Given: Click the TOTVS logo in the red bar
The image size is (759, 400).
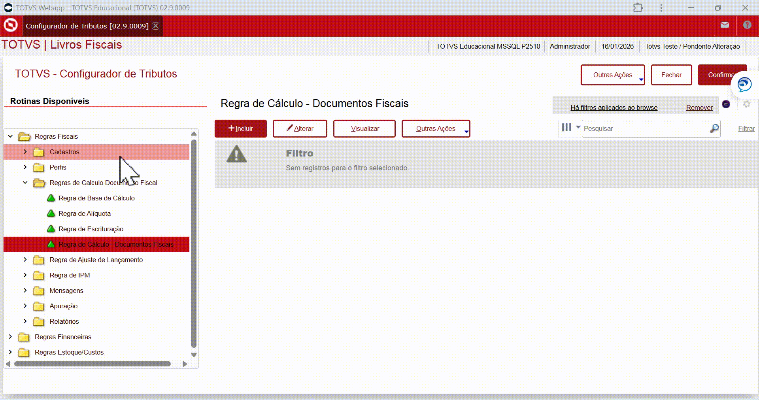Looking at the screenshot, I should click(x=11, y=25).
